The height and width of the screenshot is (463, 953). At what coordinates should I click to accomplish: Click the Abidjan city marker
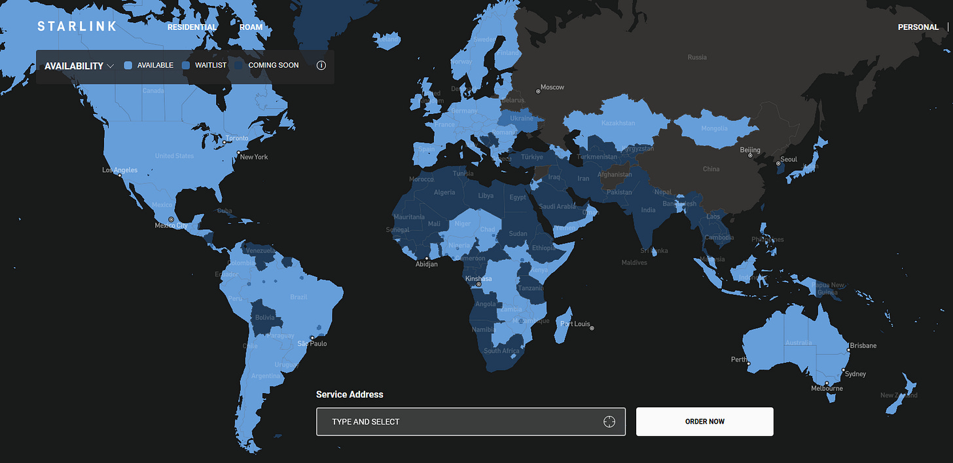[x=426, y=257]
